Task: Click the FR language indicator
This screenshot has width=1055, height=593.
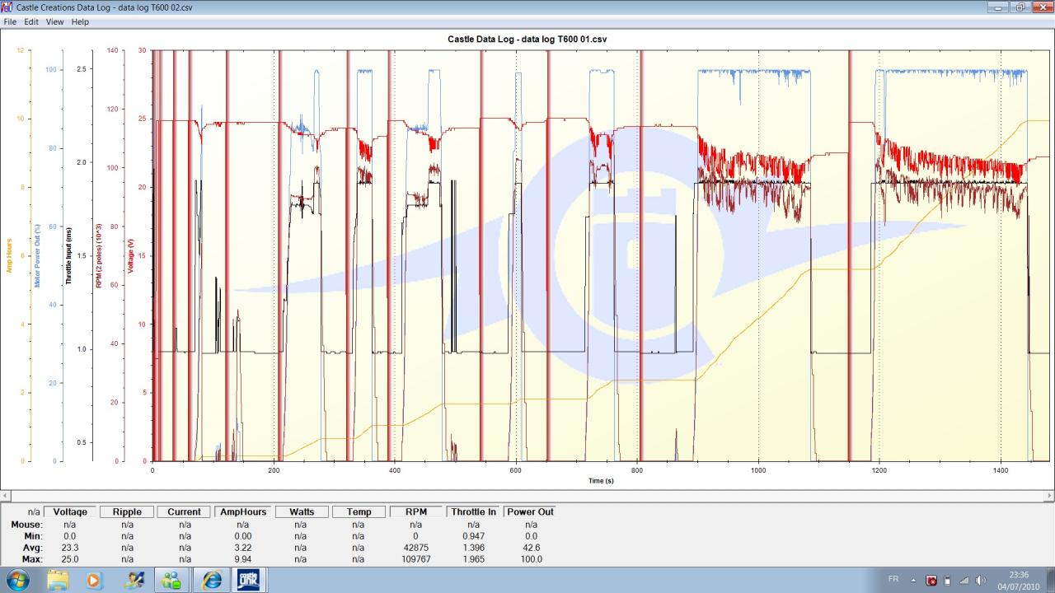Action: 893,579
